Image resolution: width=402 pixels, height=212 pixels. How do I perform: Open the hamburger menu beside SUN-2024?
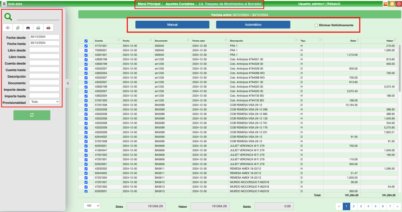click(x=4, y=4)
